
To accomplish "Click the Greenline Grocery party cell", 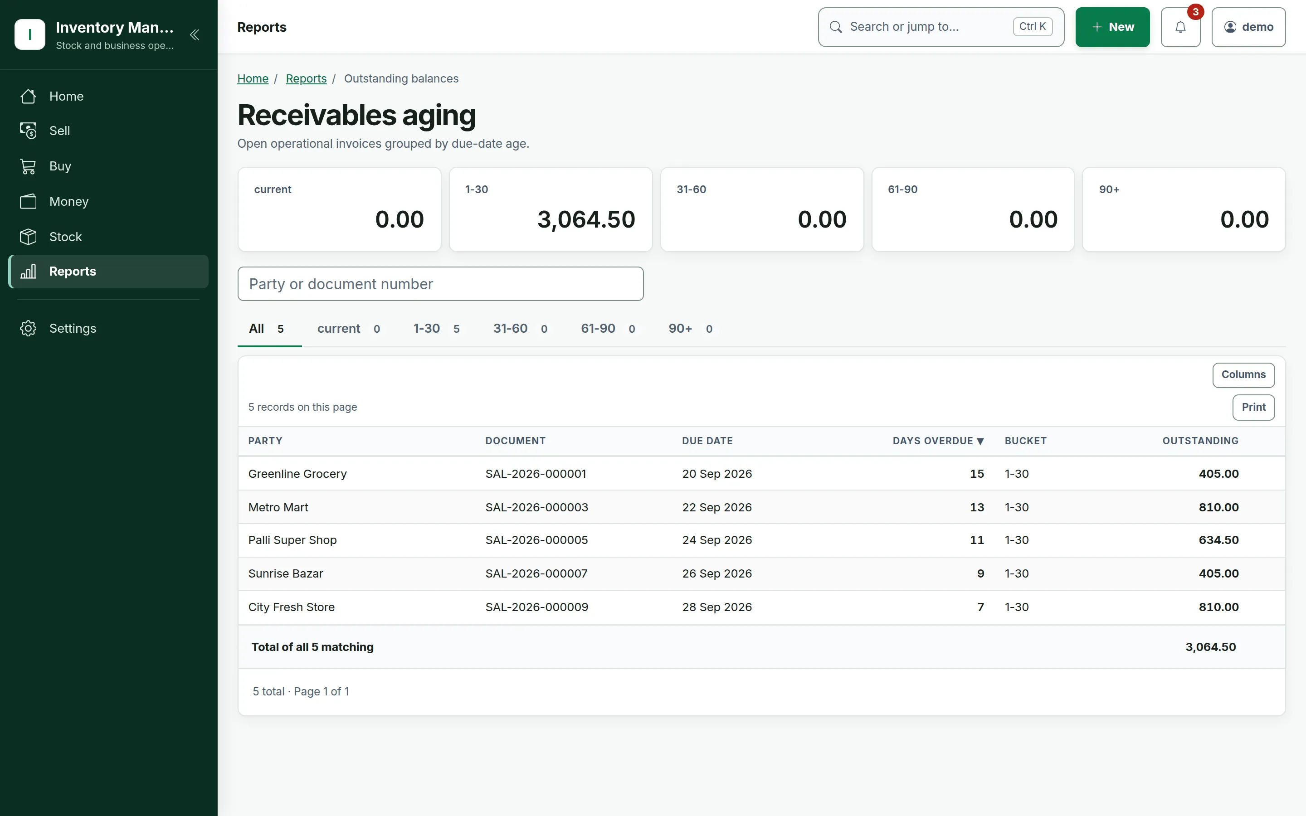I will point(297,474).
